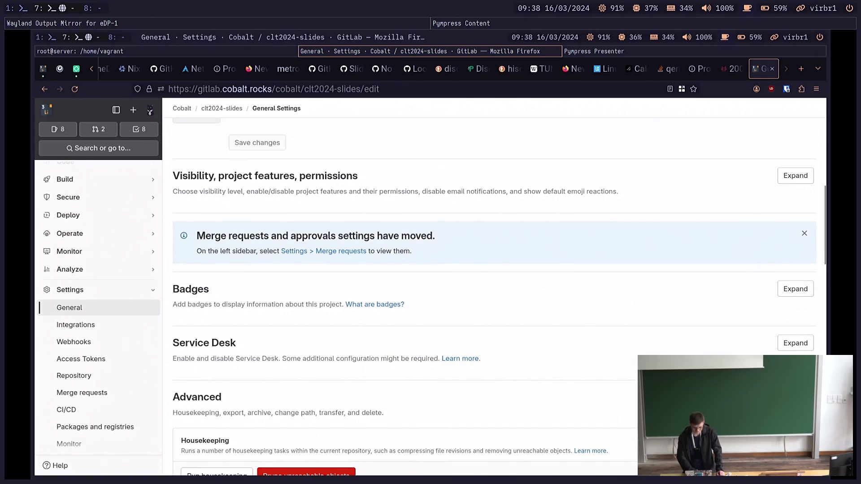The height and width of the screenshot is (484, 861).
Task: Toggle the GitLab sidebar collapse icon
Action: pos(116,110)
